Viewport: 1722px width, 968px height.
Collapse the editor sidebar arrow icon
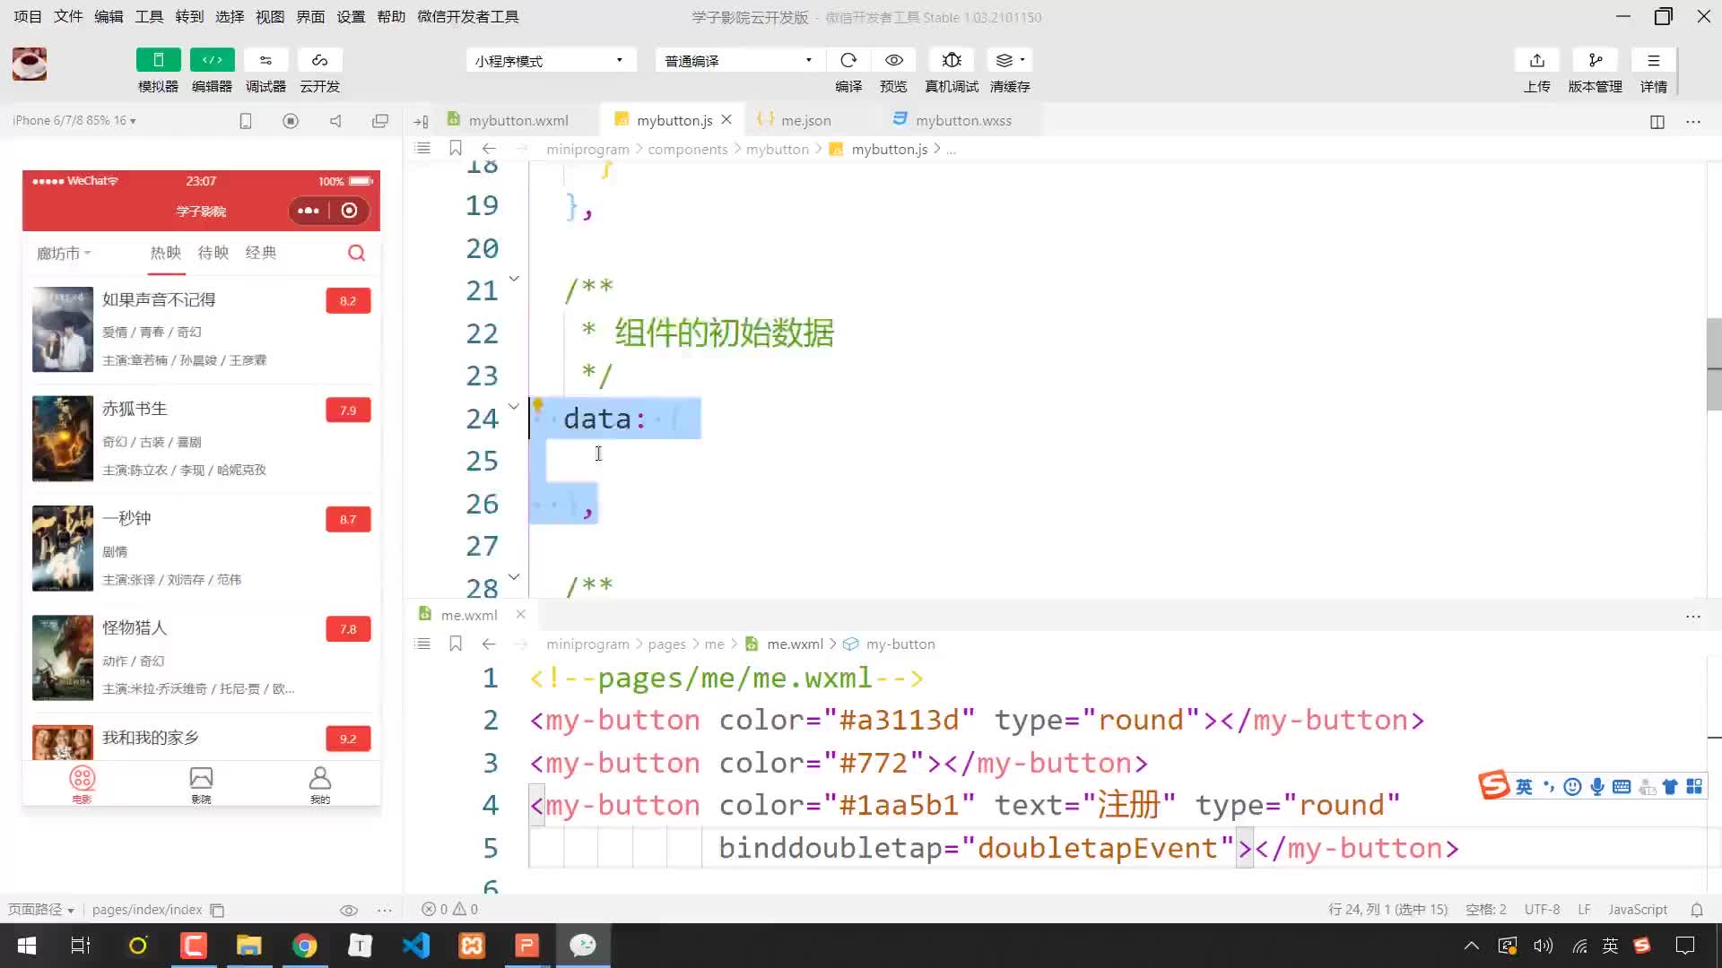point(421,121)
